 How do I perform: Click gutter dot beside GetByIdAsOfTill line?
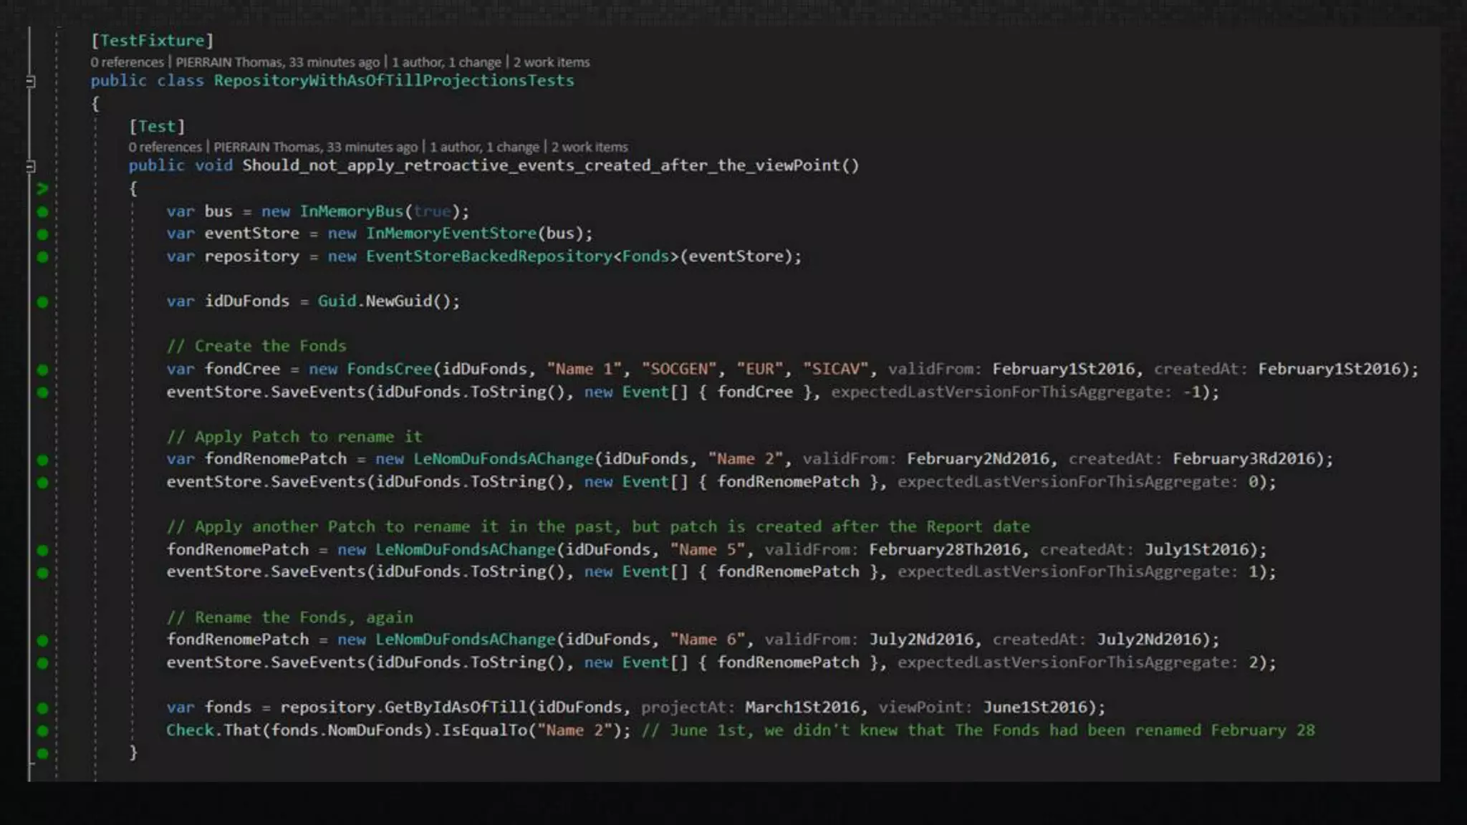tap(42, 708)
